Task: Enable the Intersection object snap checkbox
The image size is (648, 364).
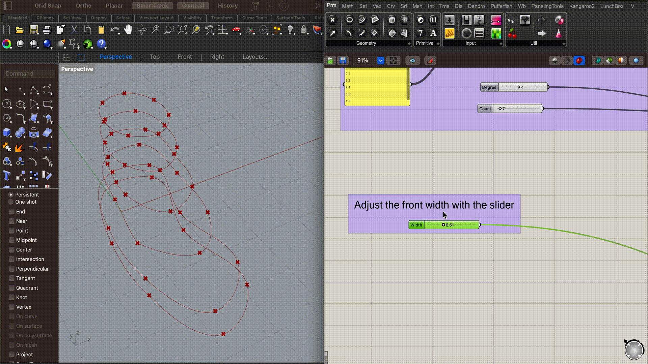Action: tap(11, 259)
